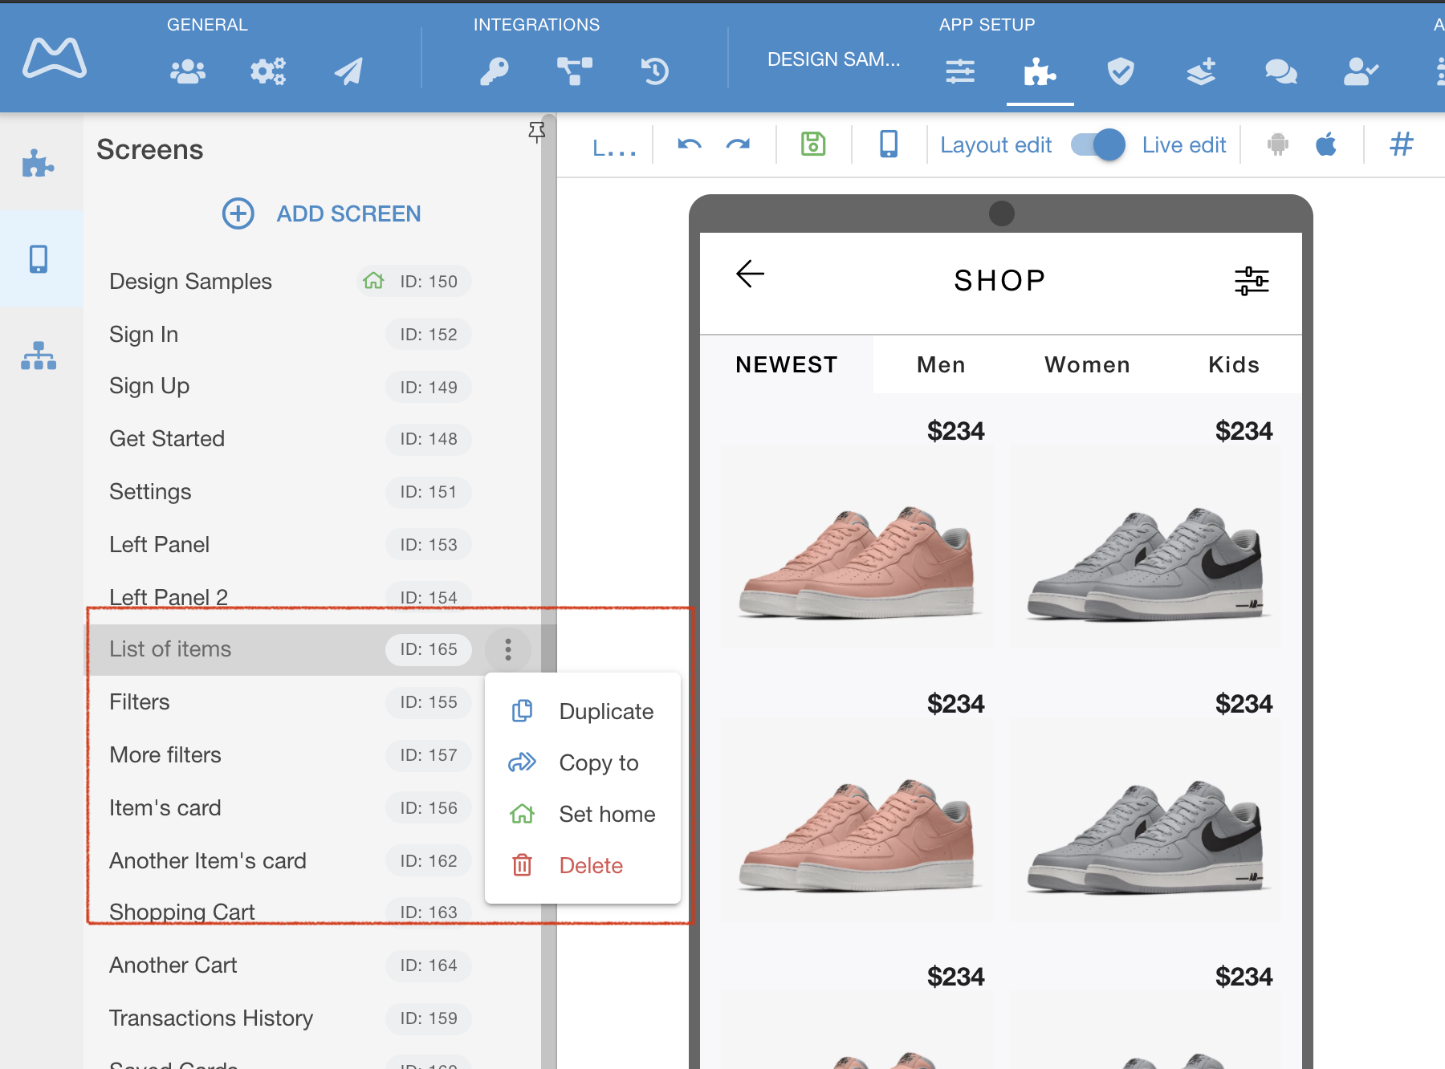Click the undo arrow in toolbar
The width and height of the screenshot is (1445, 1069).
click(690, 144)
